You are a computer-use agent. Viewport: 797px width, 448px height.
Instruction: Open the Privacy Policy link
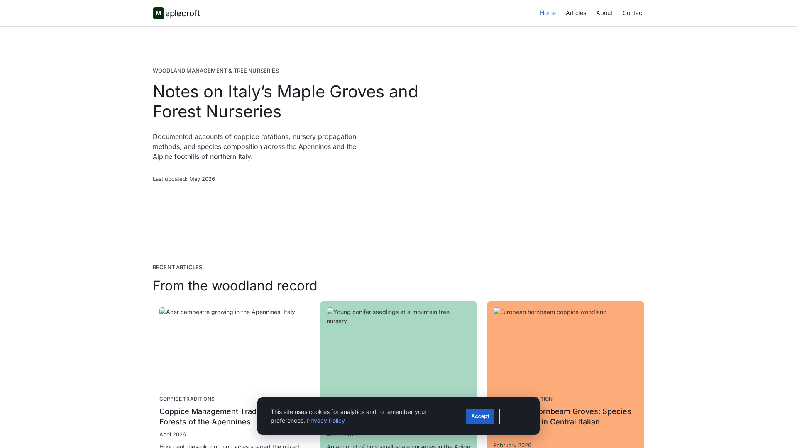point(326,421)
